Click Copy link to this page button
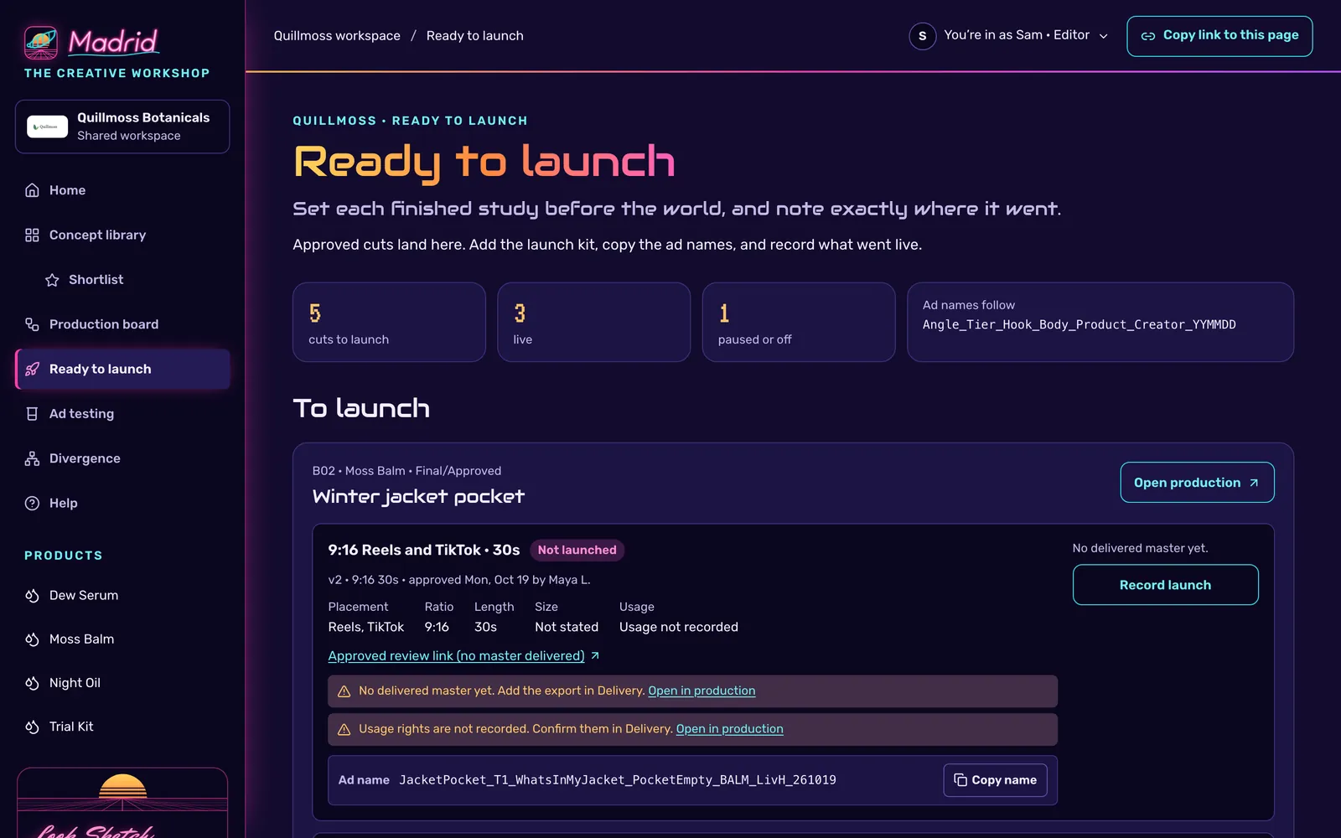The width and height of the screenshot is (1341, 838). [x=1219, y=36]
